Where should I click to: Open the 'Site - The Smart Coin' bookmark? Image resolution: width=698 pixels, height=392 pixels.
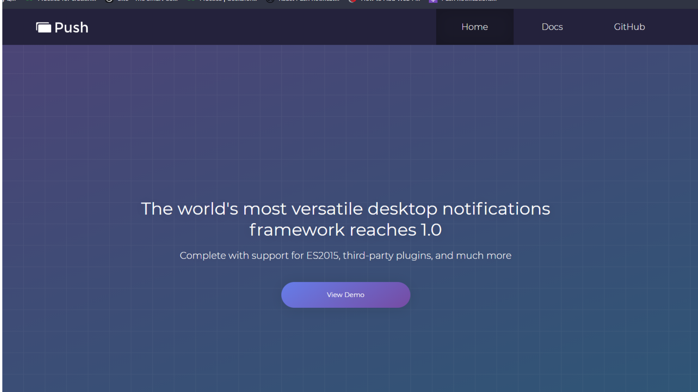147,1
